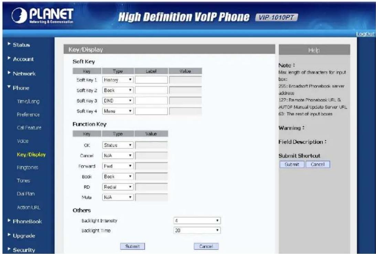Screen dimensions: 376x254
Task: Click Soft Key 1 value field
Action: pyautogui.click(x=185, y=80)
